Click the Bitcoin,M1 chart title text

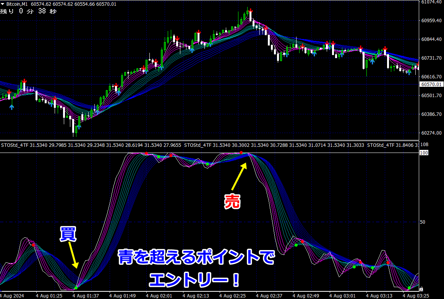[17, 4]
